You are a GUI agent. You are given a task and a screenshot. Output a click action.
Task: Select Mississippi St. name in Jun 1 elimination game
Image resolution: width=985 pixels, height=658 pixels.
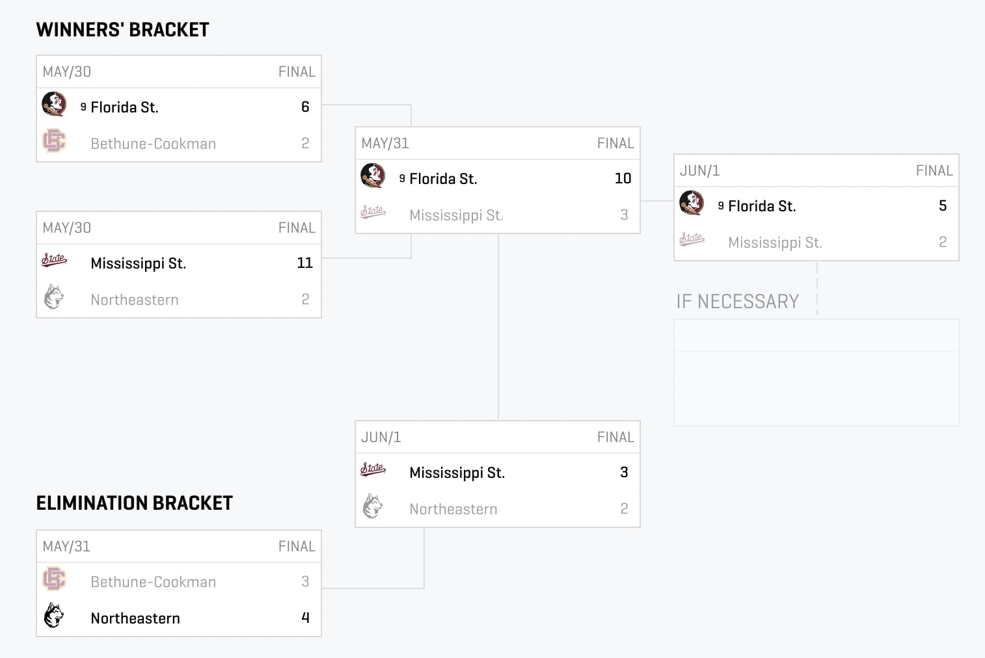[x=457, y=473]
